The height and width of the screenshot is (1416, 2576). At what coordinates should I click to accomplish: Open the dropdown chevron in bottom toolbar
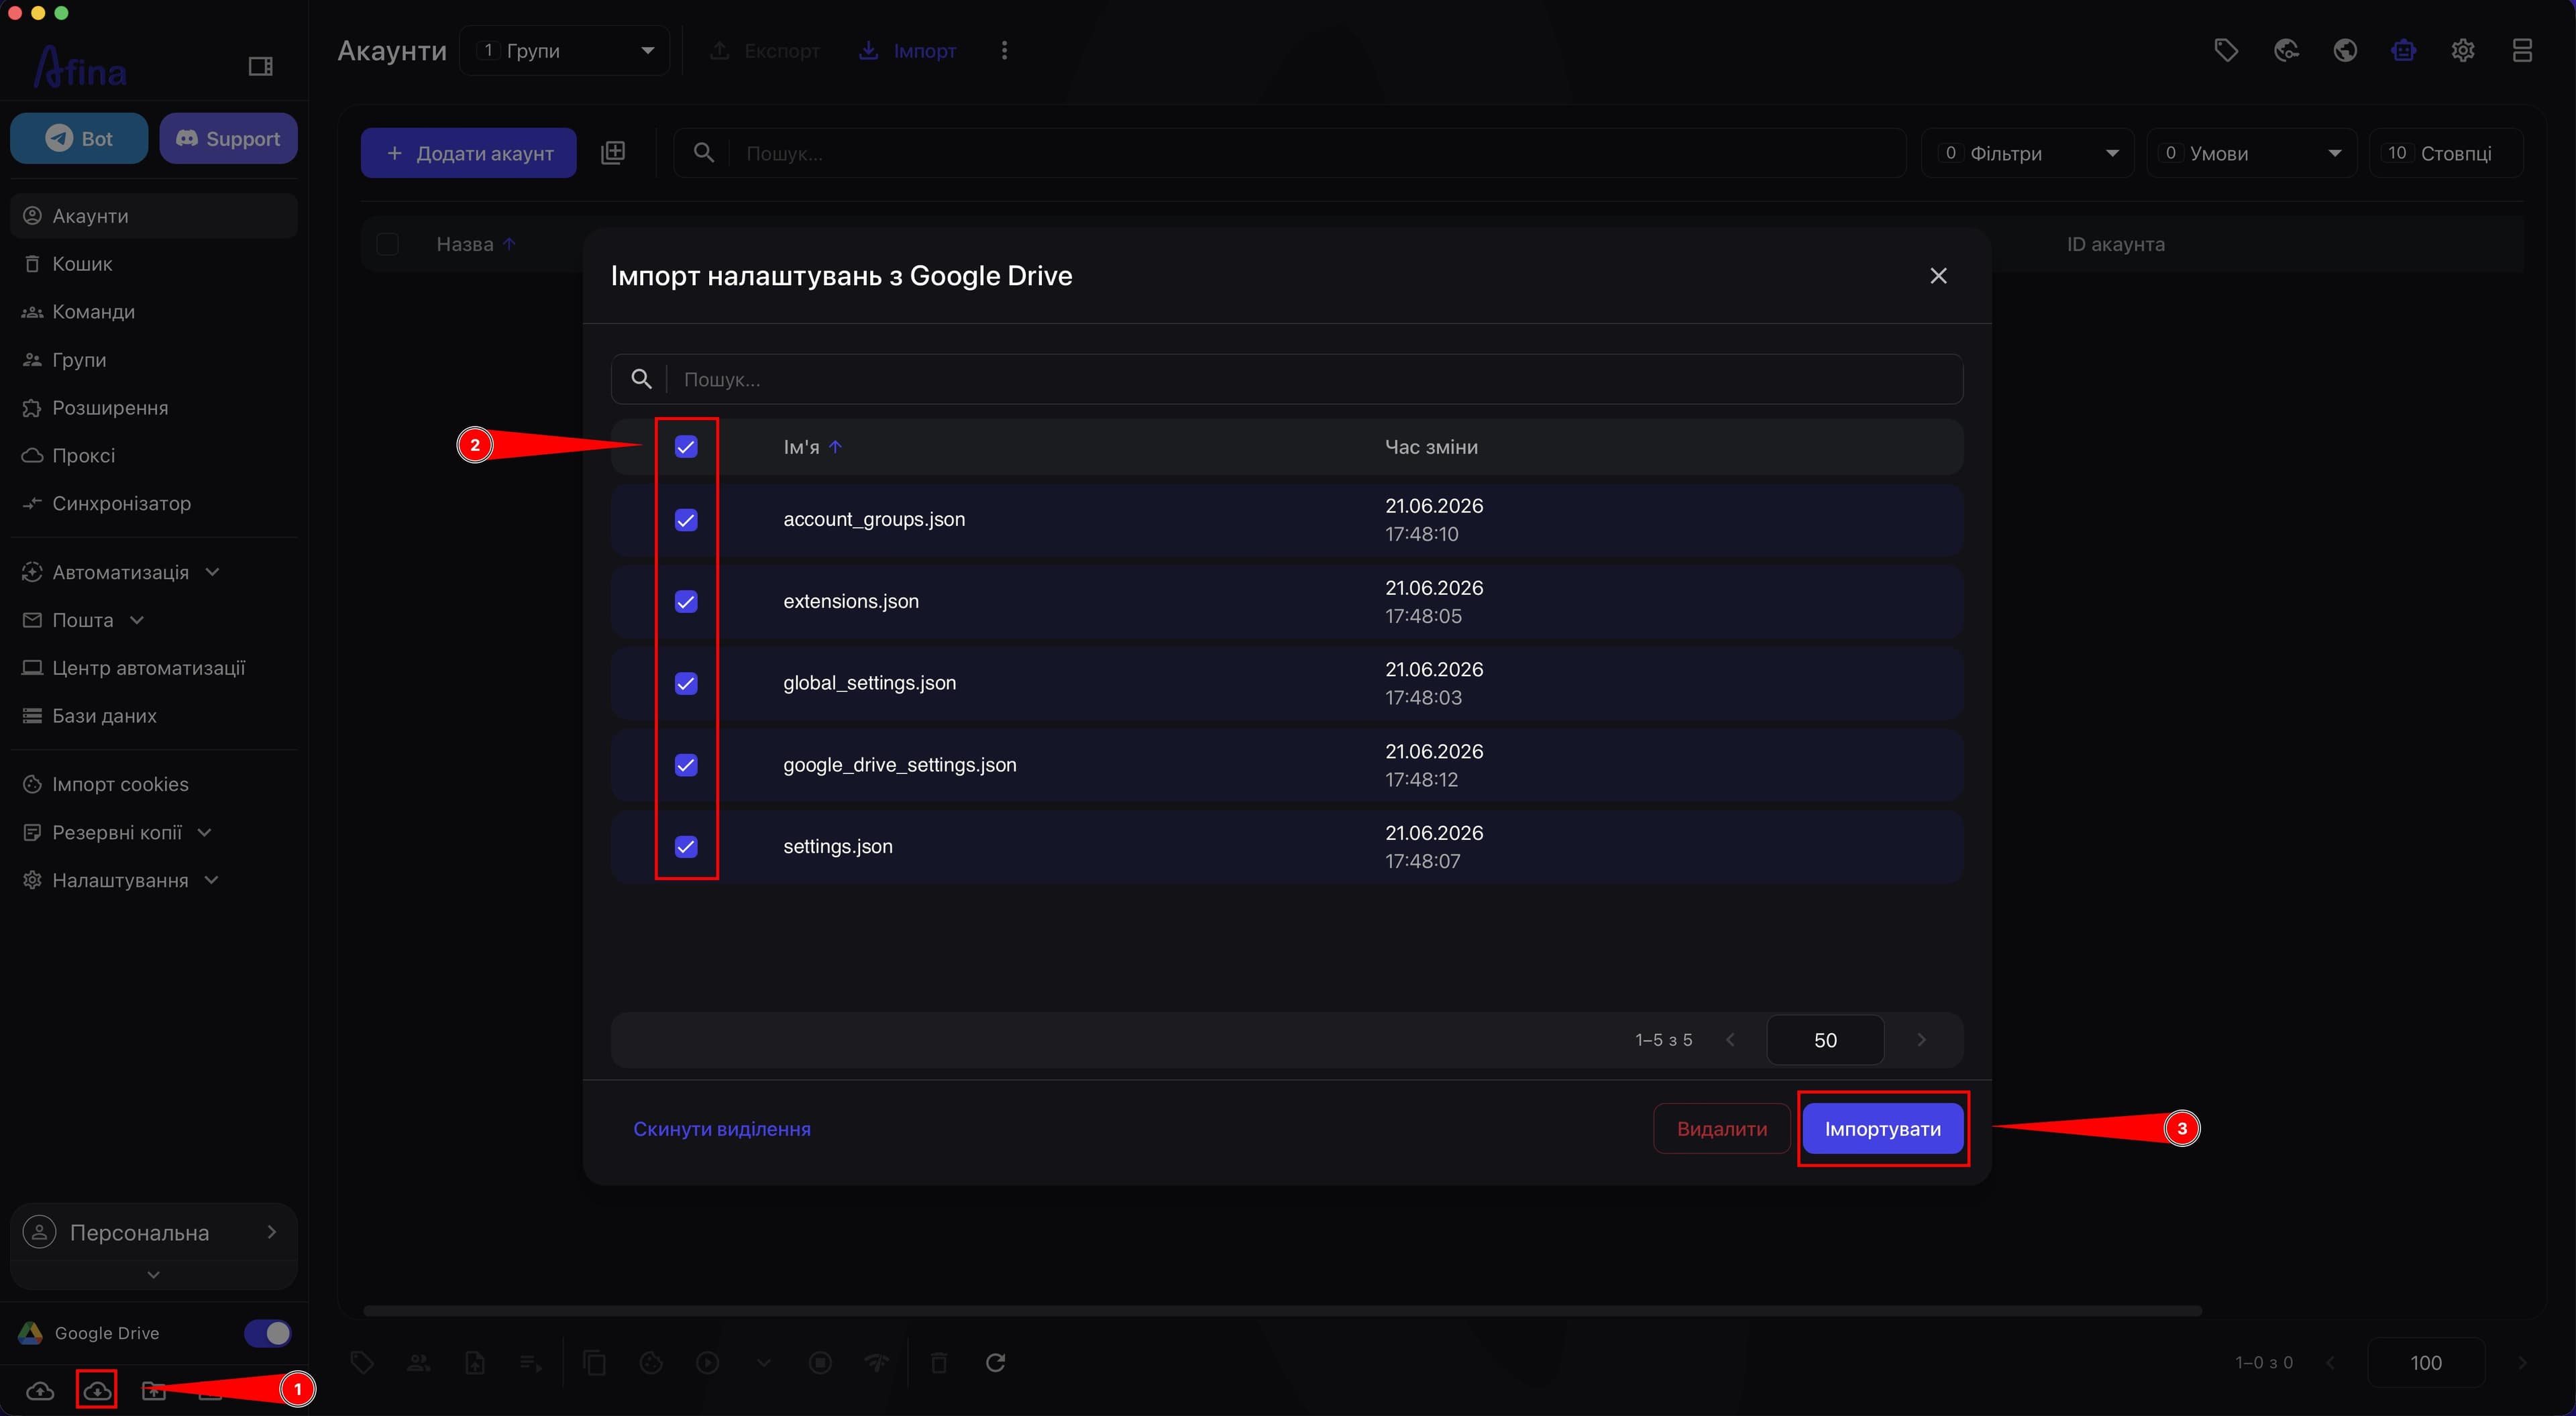coord(764,1362)
